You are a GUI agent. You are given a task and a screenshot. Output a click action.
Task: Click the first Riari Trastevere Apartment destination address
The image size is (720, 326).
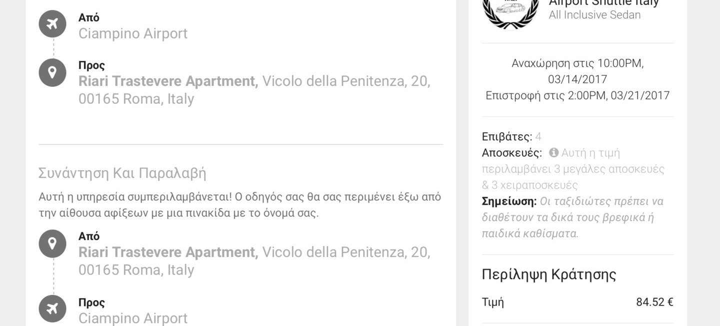click(254, 90)
